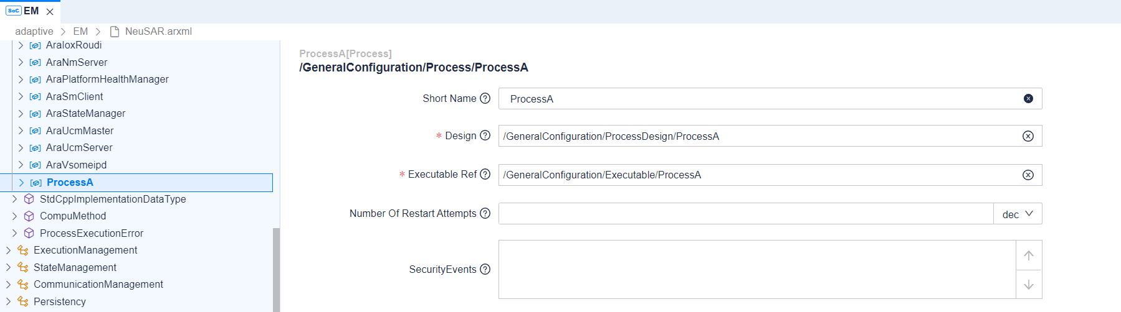Move SecurityEvents item down with arrow
Screen dimensions: 1121x312
pyautogui.click(x=1029, y=285)
